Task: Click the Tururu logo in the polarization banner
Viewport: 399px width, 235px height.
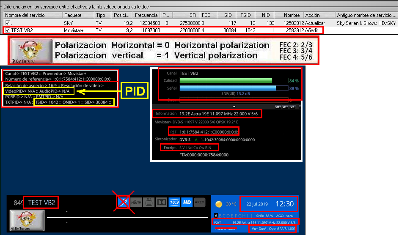Action: [x=31, y=51]
